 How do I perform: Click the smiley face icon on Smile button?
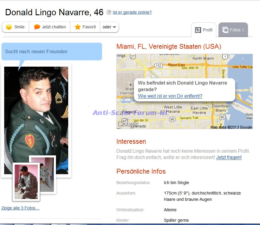coord(9,27)
